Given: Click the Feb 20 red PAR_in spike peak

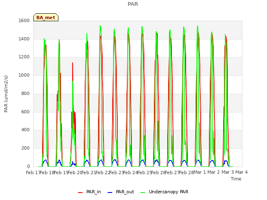Looking at the screenshot, I should click(73, 63).
